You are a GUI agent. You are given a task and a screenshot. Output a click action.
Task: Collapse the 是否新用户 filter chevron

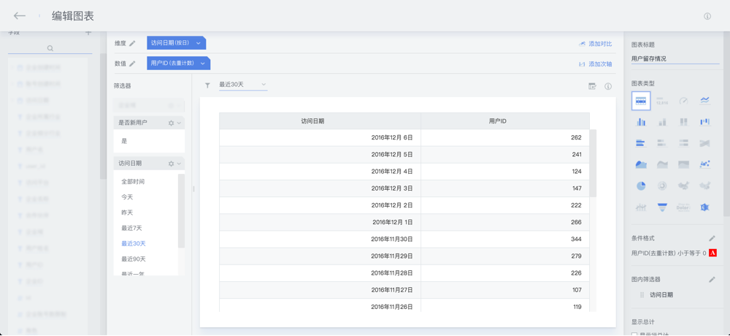point(180,123)
